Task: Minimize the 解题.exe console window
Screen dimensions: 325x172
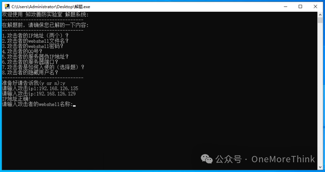Action: (285, 7)
